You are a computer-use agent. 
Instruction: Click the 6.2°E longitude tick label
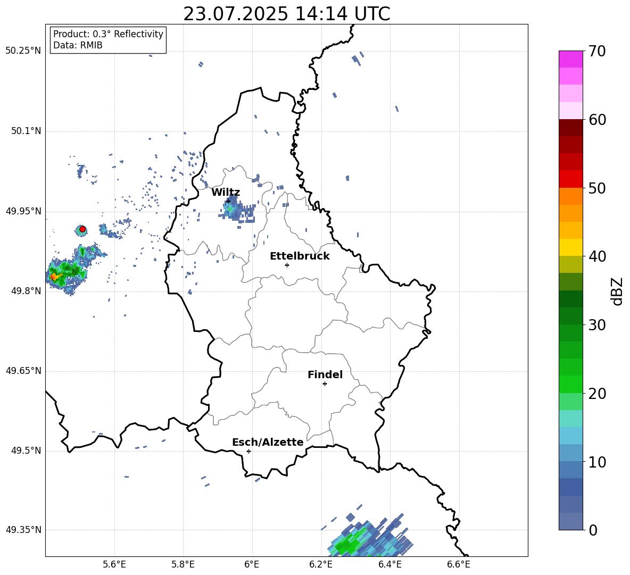click(x=321, y=564)
